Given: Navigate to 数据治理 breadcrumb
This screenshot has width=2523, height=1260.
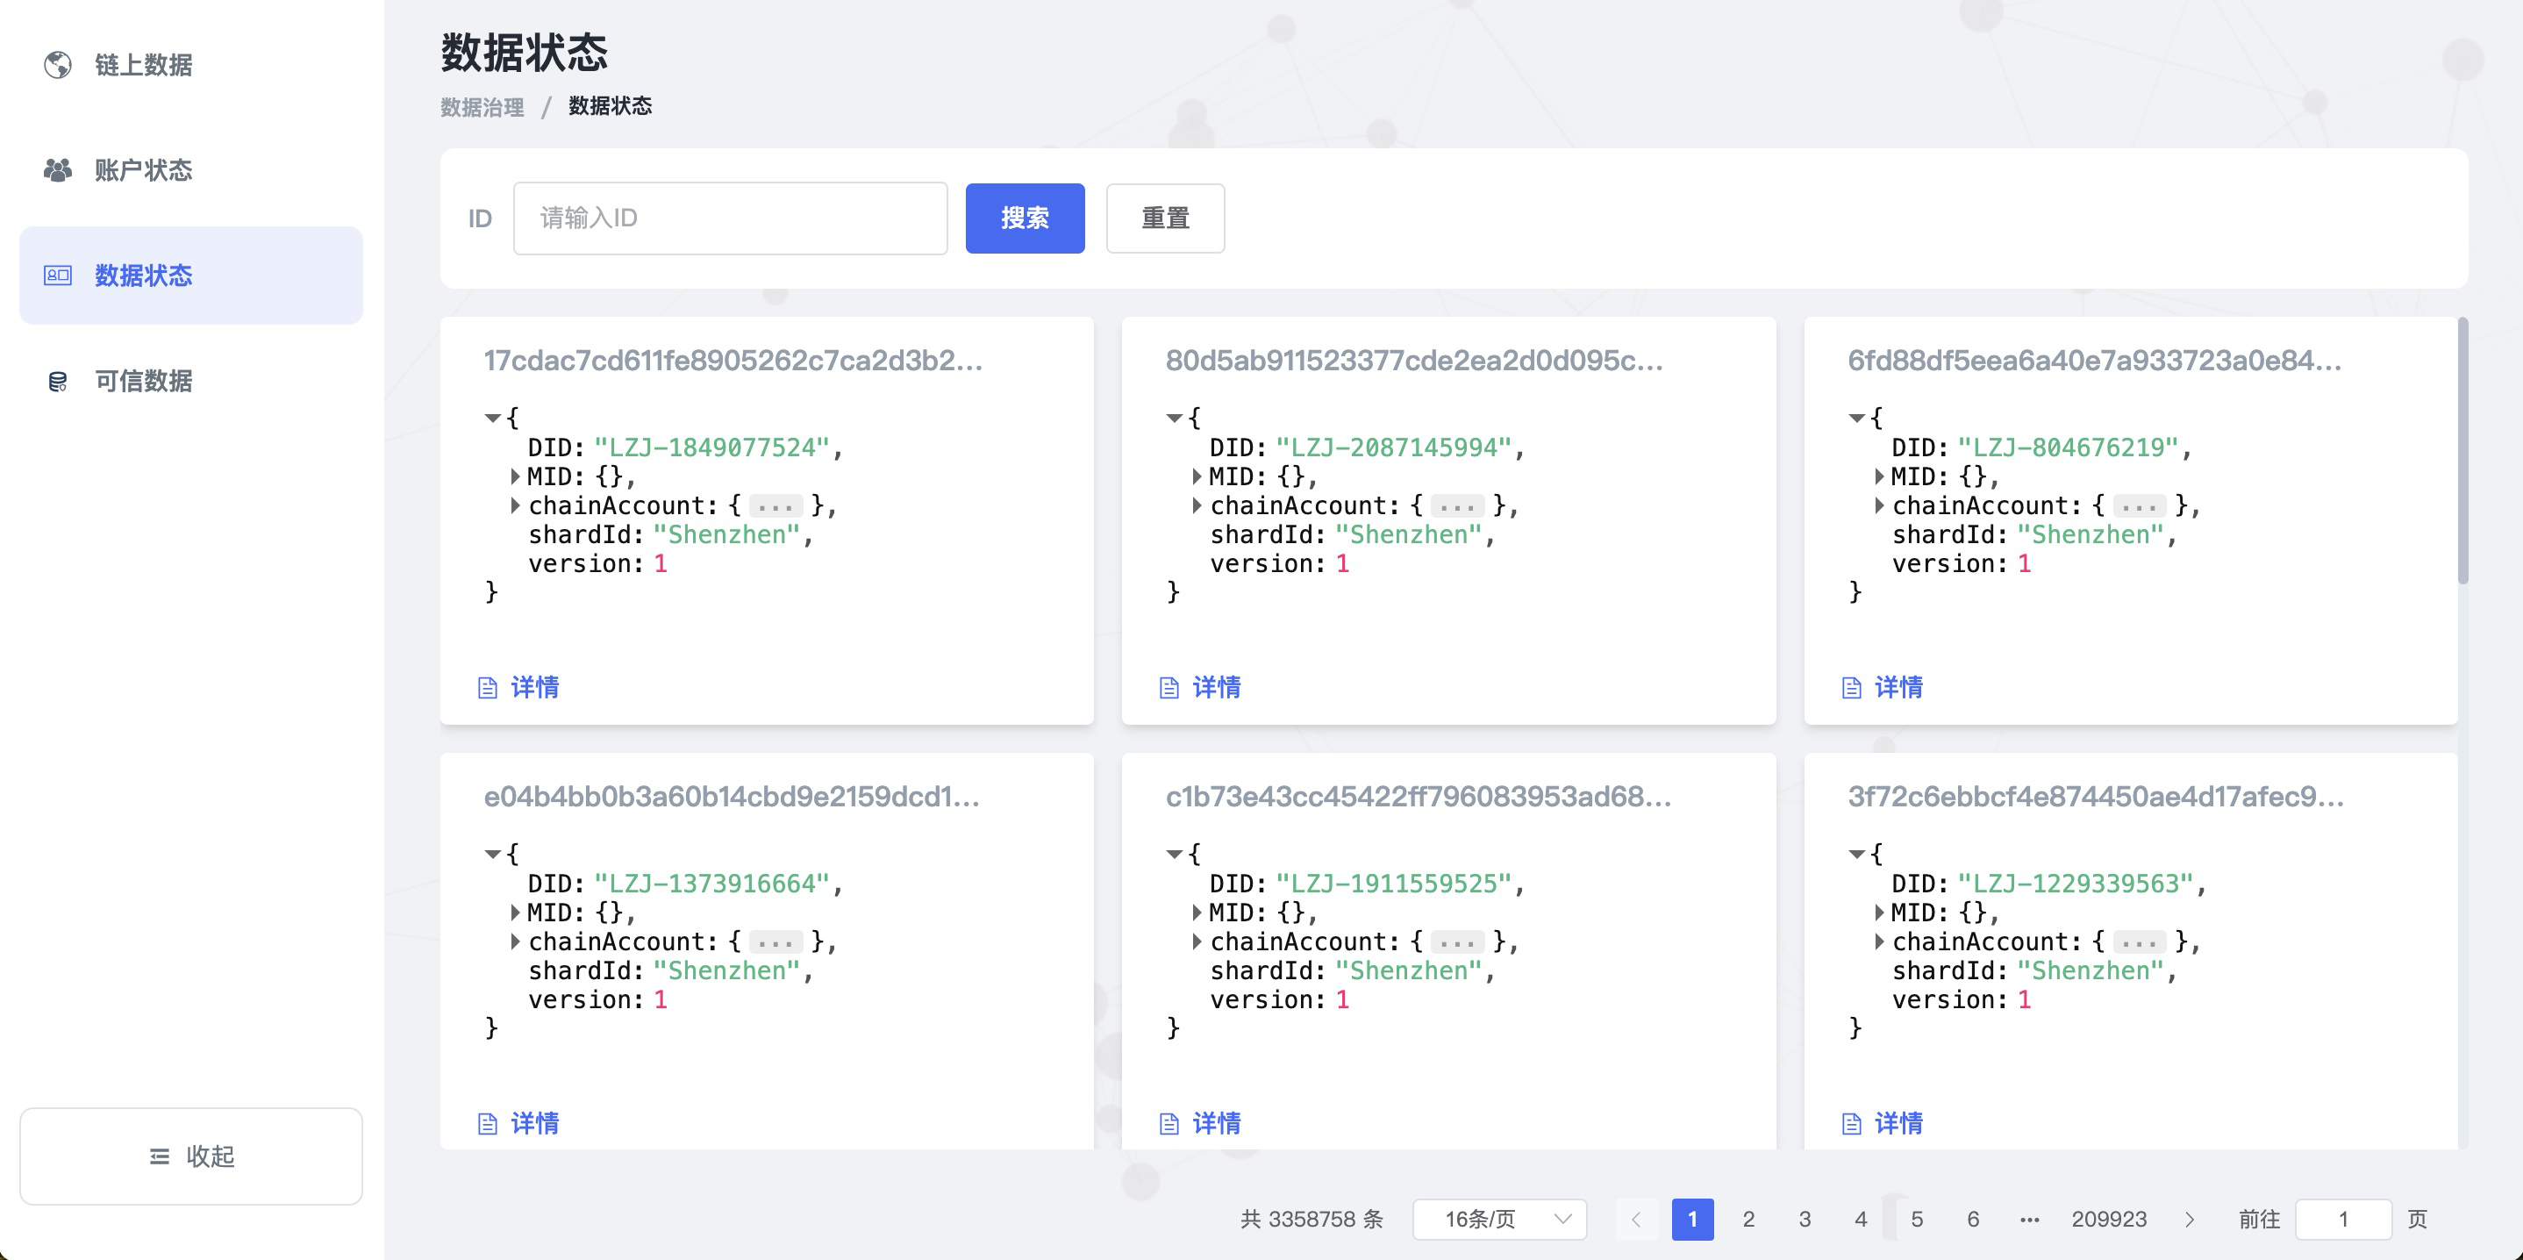Looking at the screenshot, I should (482, 107).
